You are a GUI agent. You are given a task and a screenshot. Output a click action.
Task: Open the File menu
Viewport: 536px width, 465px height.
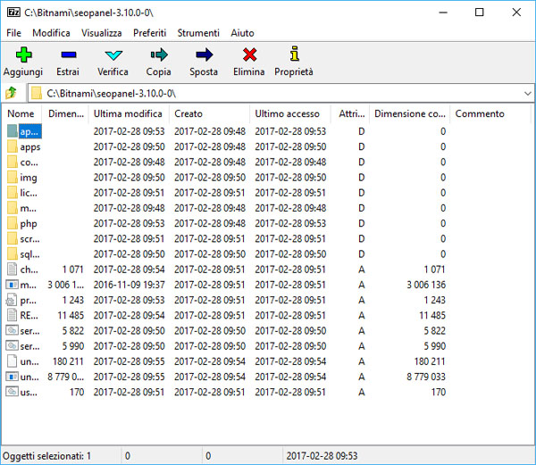click(13, 32)
